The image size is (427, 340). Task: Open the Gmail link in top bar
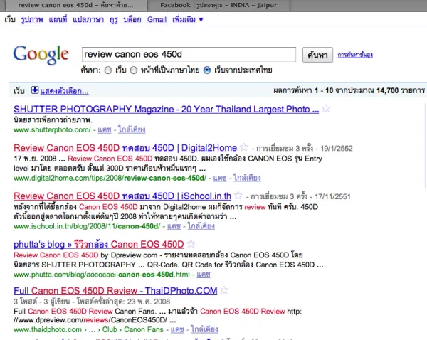tap(157, 20)
